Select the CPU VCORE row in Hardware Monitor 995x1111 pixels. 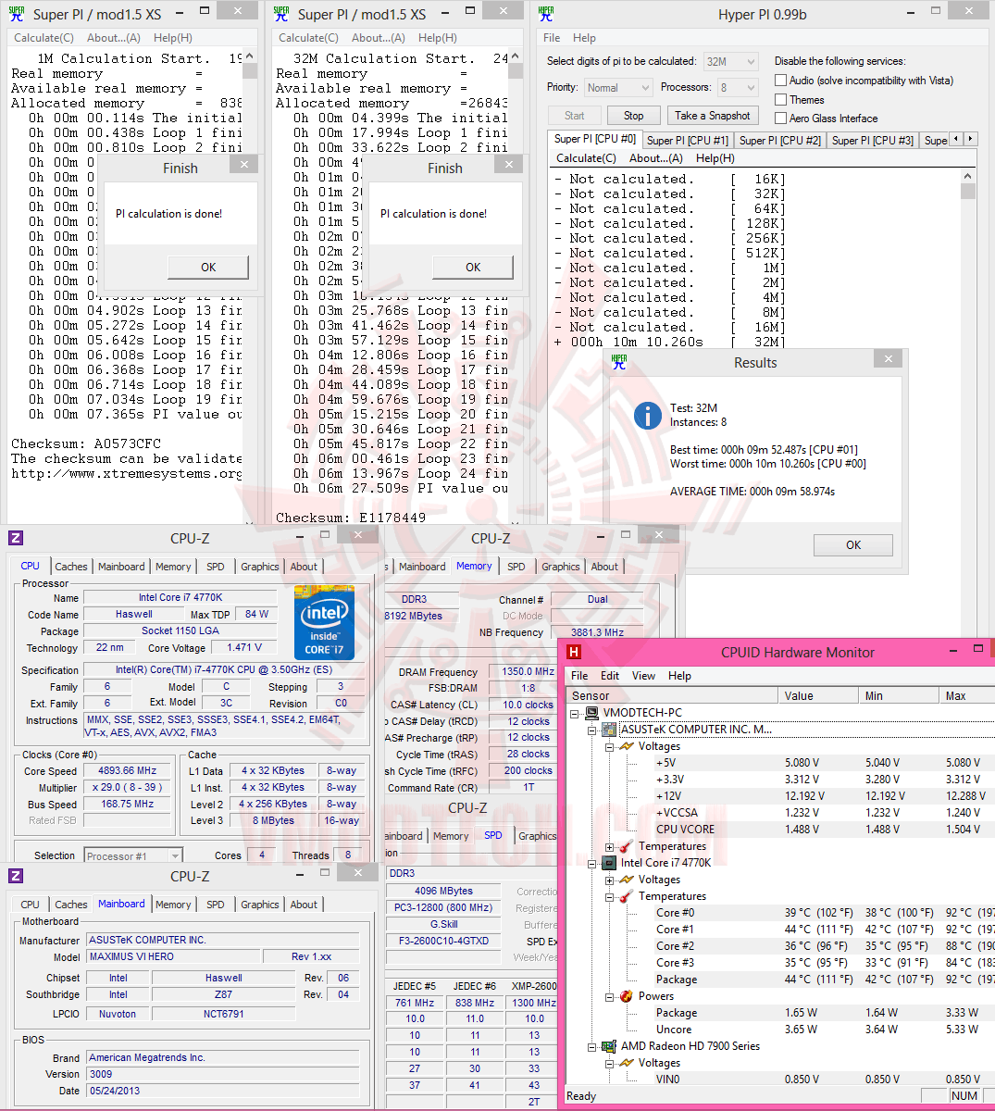[779, 830]
